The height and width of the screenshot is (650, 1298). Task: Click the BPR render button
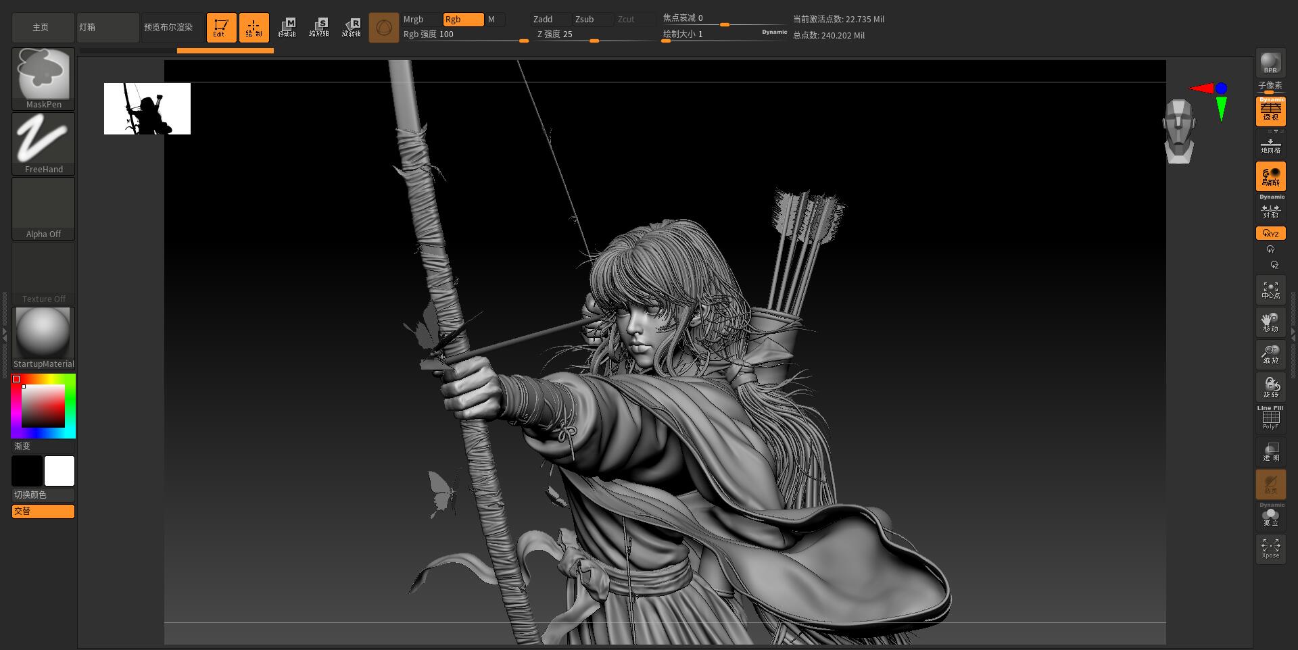click(x=1270, y=62)
